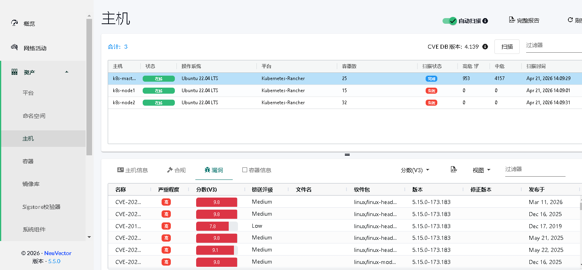Open the 分数(V3) score dropdown

tap(415, 170)
